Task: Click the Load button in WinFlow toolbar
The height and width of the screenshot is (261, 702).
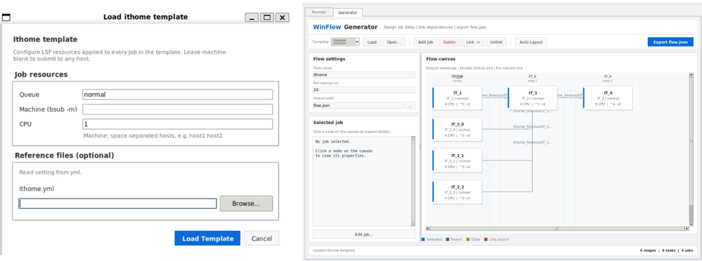Action: point(372,42)
